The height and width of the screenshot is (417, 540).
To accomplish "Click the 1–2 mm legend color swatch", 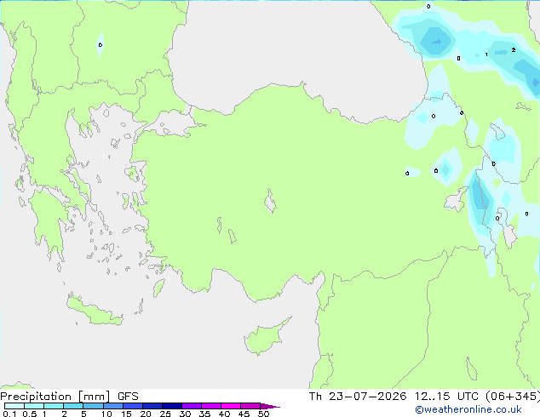I will [x=54, y=406].
